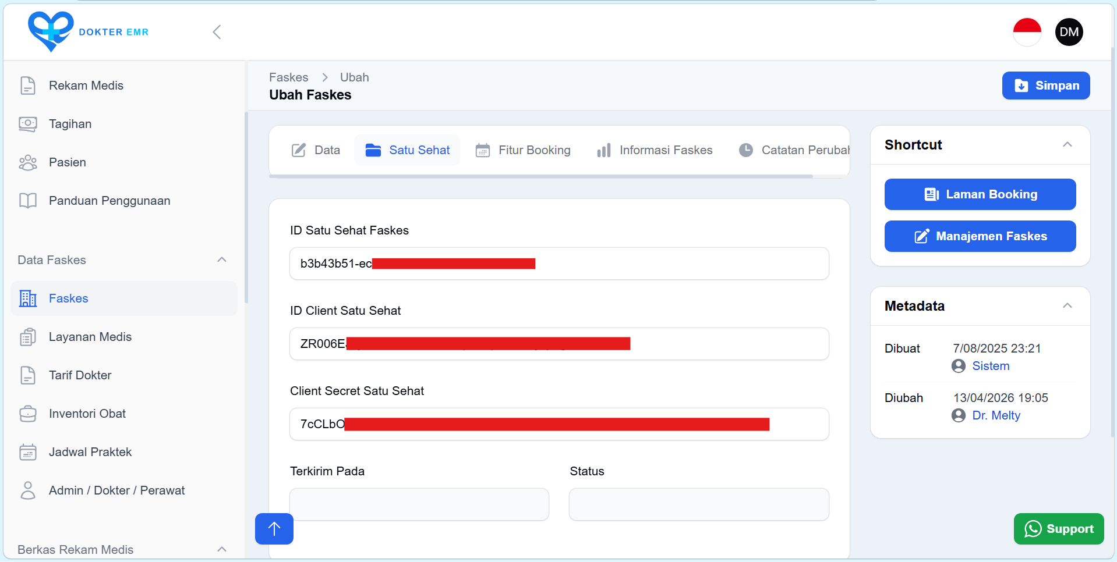This screenshot has height=562, width=1117.
Task: Collapse the sidebar with the left chevron
Action: click(217, 32)
